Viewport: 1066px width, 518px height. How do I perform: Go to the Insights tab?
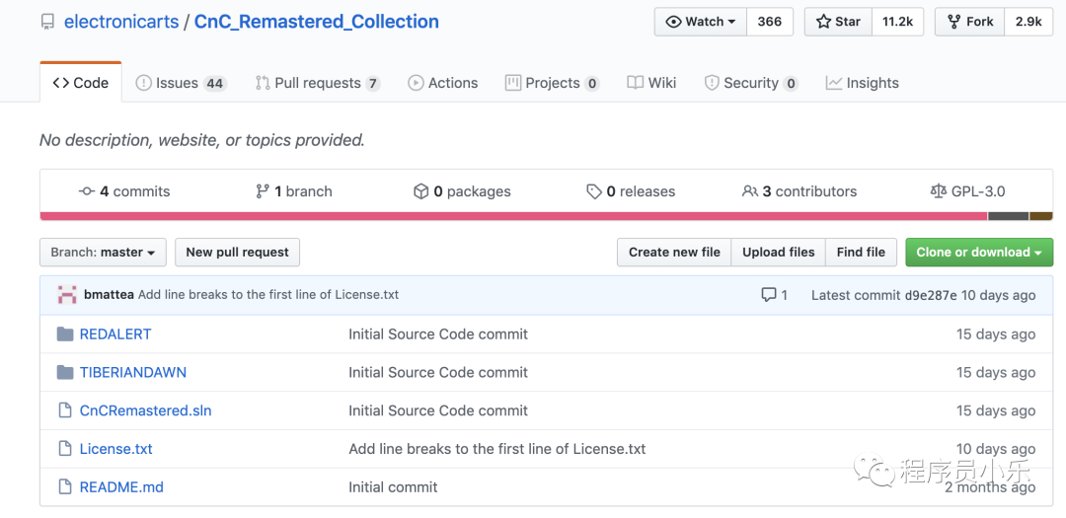click(x=862, y=83)
